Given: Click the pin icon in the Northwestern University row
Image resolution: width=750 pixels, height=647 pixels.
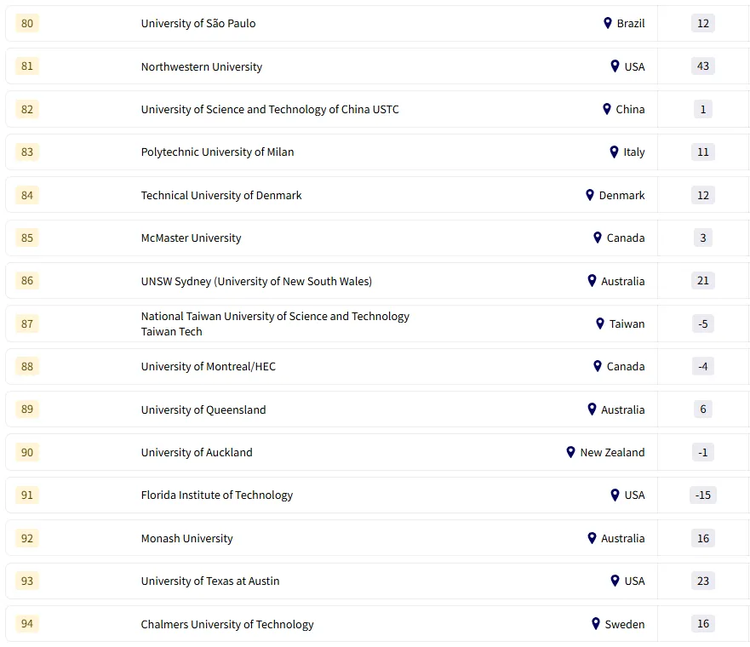Looking at the screenshot, I should 615,66.
